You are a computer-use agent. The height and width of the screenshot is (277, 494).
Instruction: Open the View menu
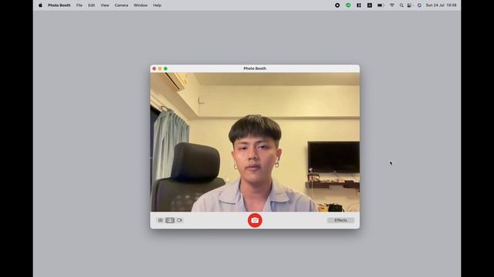(105, 5)
